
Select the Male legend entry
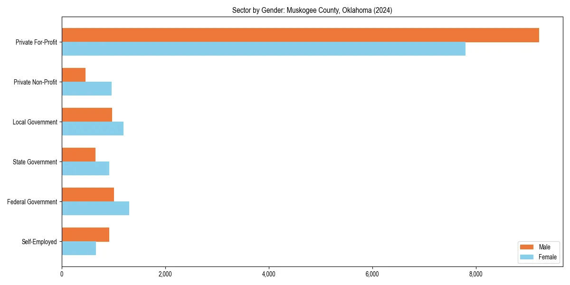[x=544, y=247]
